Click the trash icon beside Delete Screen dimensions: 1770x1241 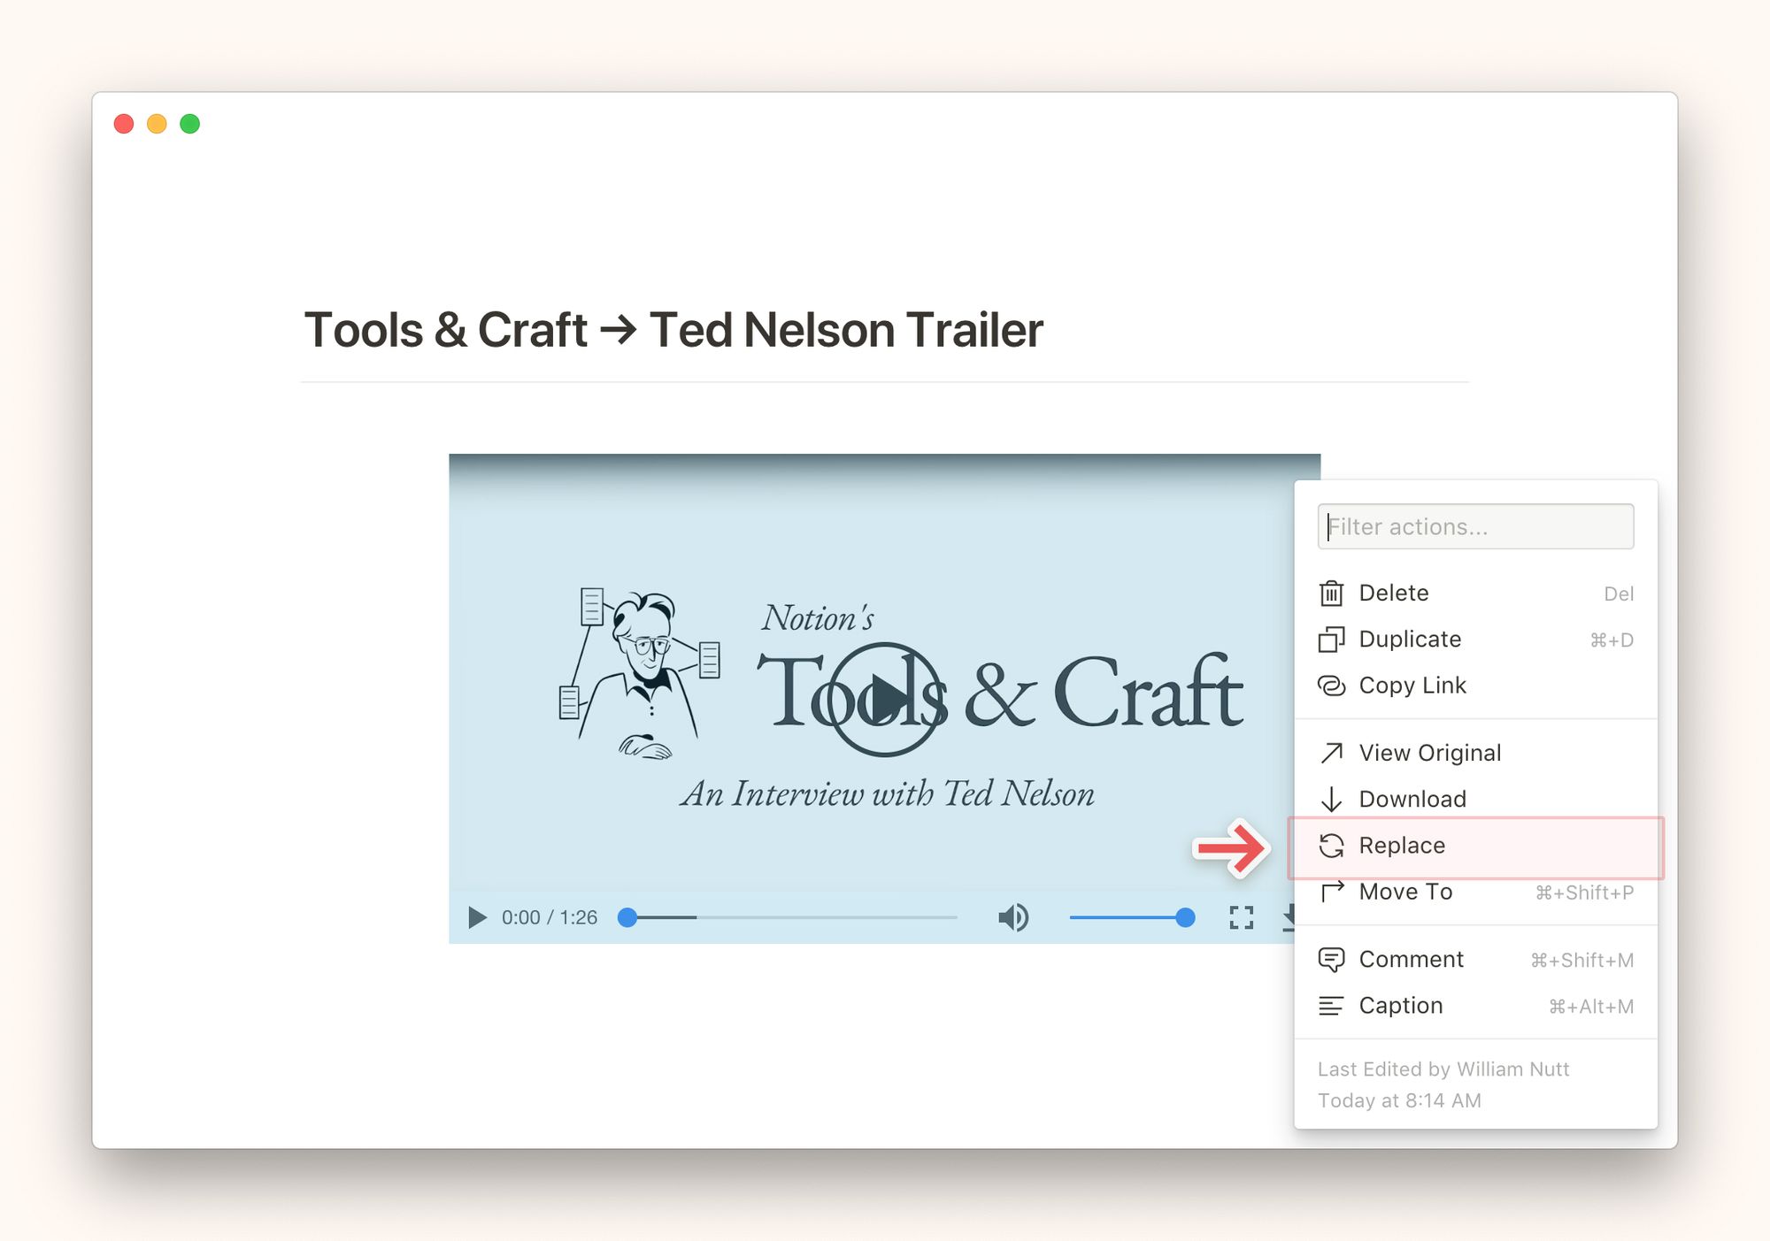pos(1331,593)
